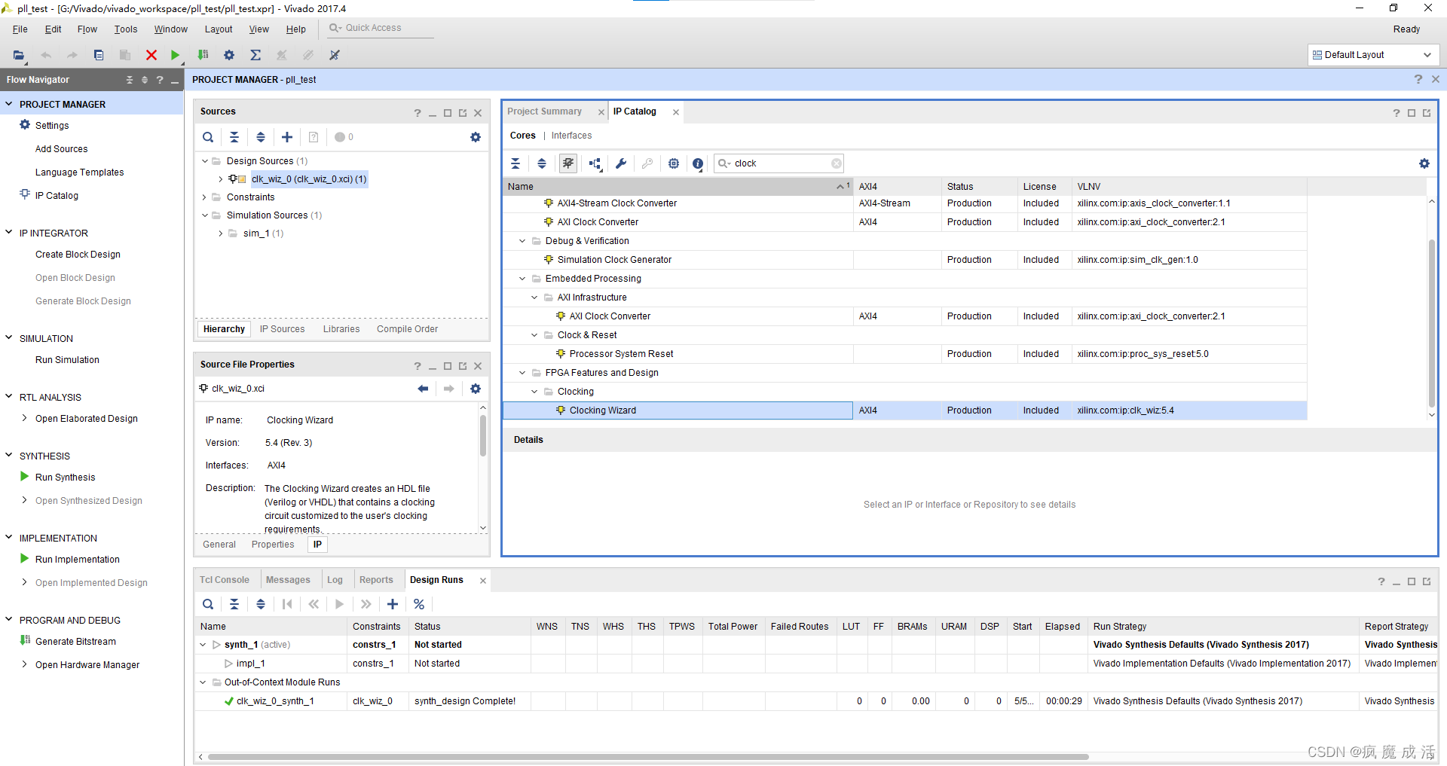Click the IP info icon
Screen dimensions: 1447x766
[x=699, y=163]
